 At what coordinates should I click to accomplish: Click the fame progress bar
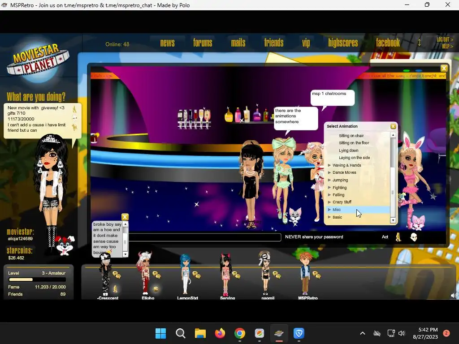37,279
